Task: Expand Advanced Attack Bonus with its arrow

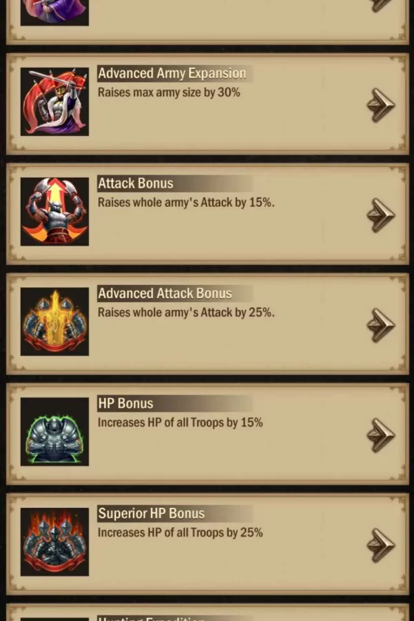Action: coord(380,325)
